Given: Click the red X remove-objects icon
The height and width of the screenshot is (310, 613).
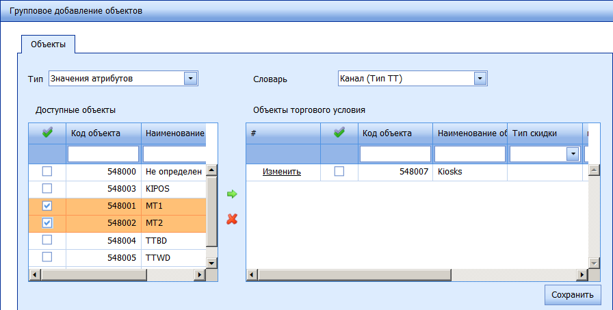Looking at the screenshot, I should point(232,219).
